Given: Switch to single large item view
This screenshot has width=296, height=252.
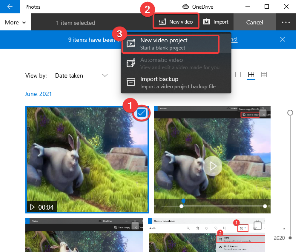Looking at the screenshot, I should [238, 75].
